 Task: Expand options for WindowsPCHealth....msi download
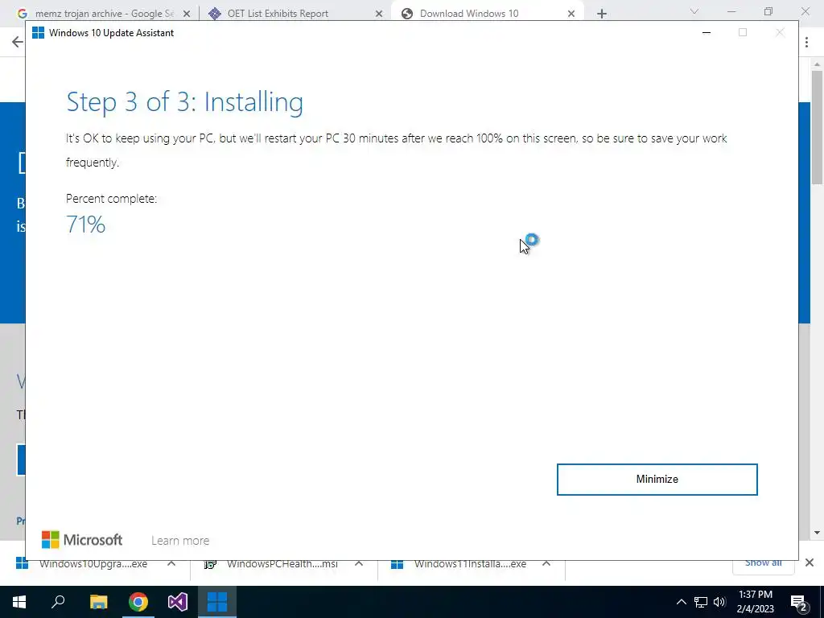[x=359, y=564]
